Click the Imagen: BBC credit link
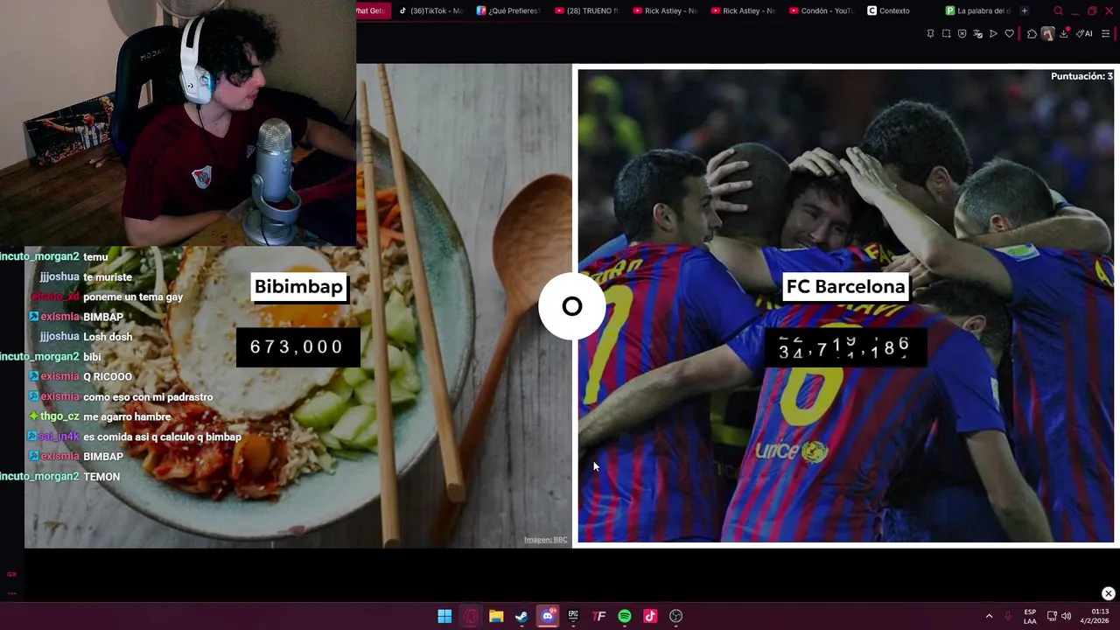 tap(545, 540)
